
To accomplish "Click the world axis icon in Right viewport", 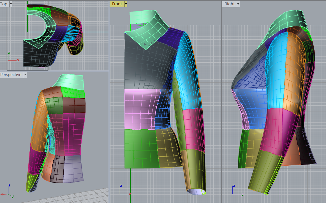I will [237, 190].
